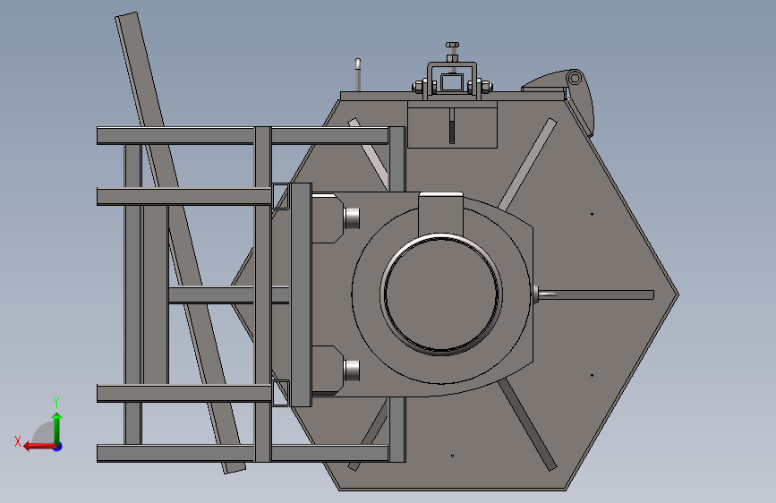Select the hinge cylinder at the housing's top-right corner
Viewport: 776px width, 503px height.
(x=575, y=78)
